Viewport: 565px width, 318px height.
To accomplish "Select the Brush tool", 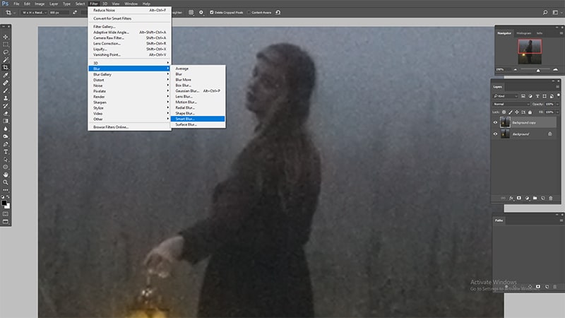I will (x=6, y=90).
